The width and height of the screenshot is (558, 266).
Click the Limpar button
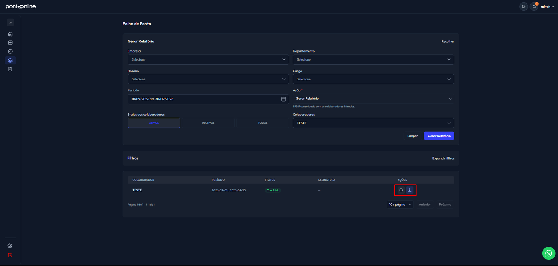(413, 136)
